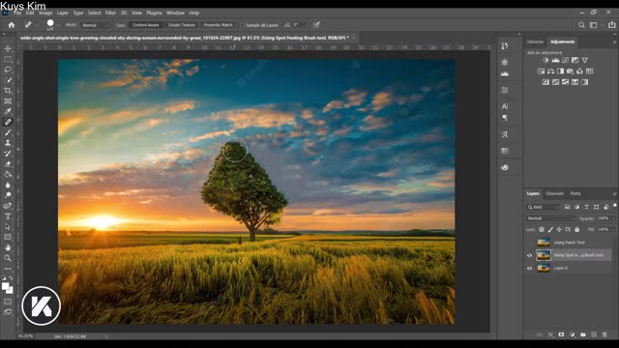
Task: Select the Horizontal Type tool
Action: [x=8, y=216]
